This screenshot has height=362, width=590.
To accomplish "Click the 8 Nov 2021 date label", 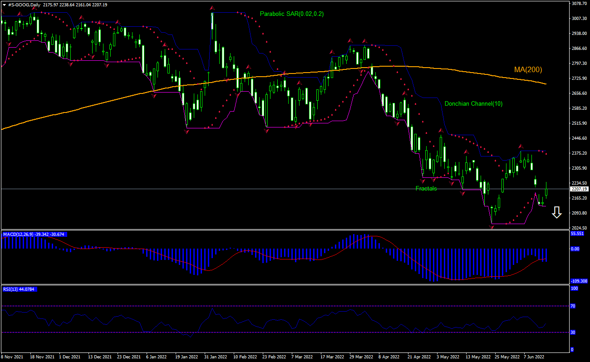I will (13, 357).
